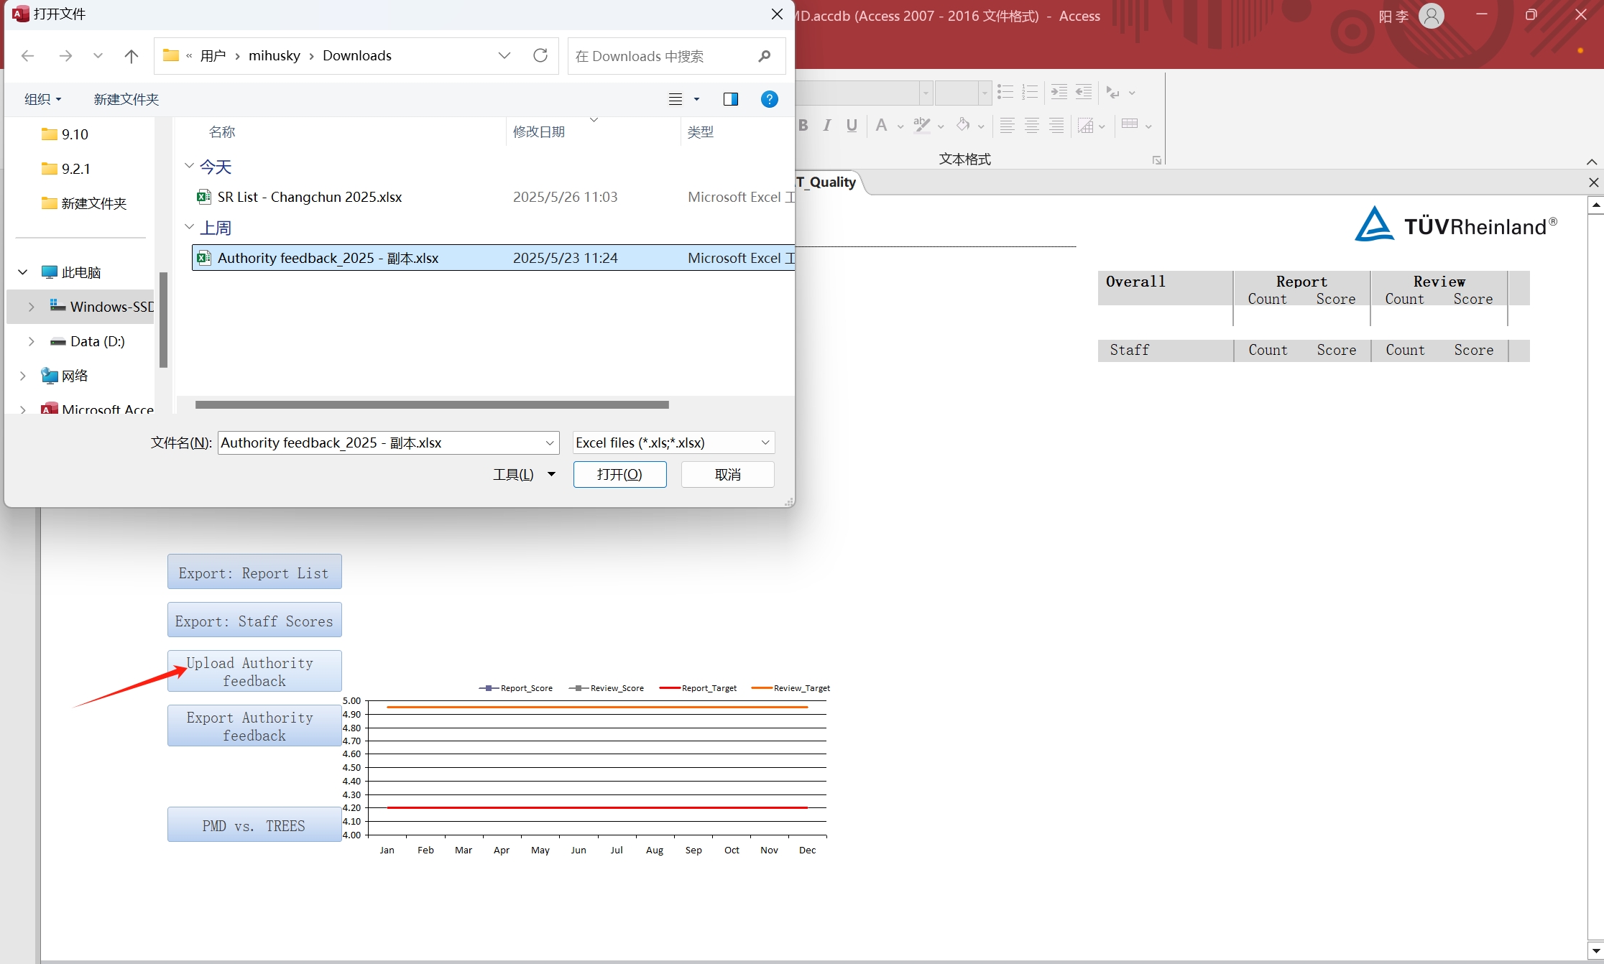
Task: Click 取消 cancel button
Action: point(727,474)
